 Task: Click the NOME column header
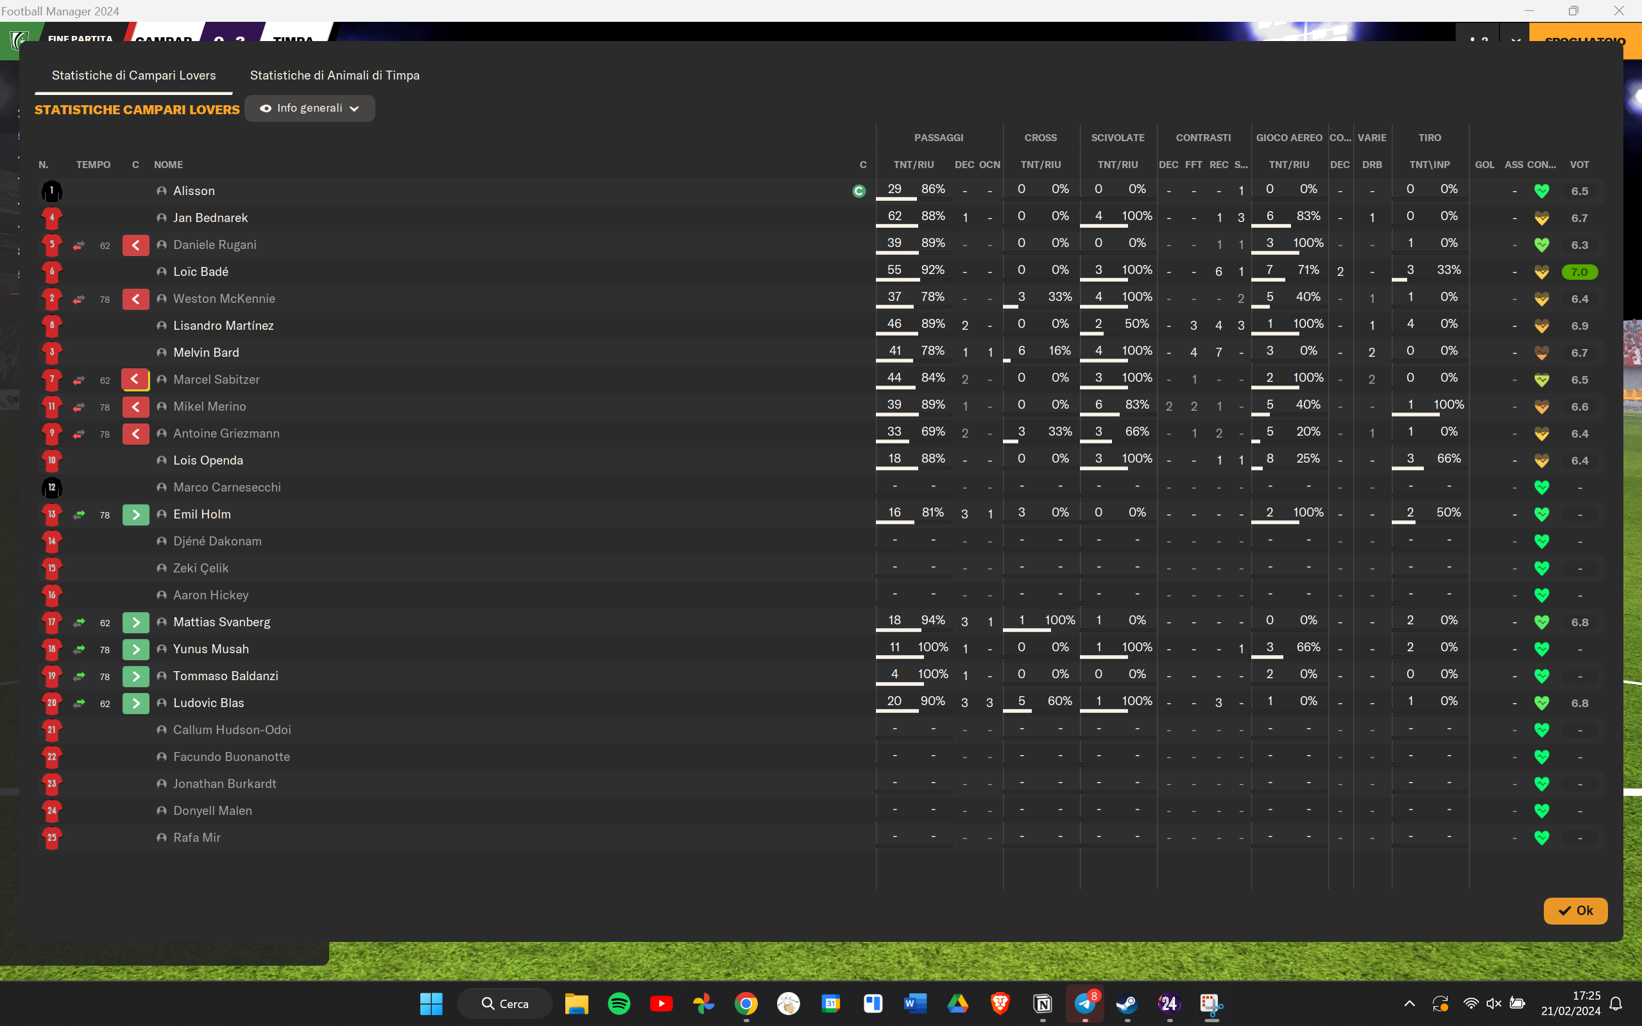coord(168,165)
